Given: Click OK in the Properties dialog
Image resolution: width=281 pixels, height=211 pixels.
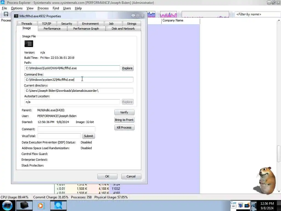Looking at the screenshot, I should click(107, 176).
